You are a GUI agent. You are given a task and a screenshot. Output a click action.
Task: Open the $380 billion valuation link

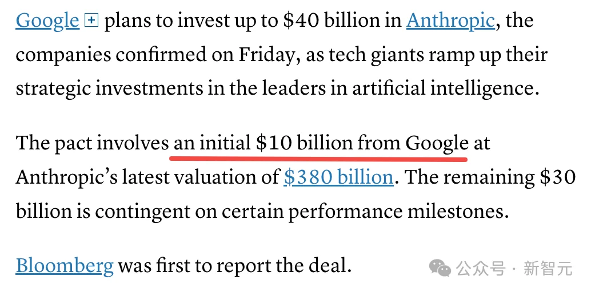338,177
